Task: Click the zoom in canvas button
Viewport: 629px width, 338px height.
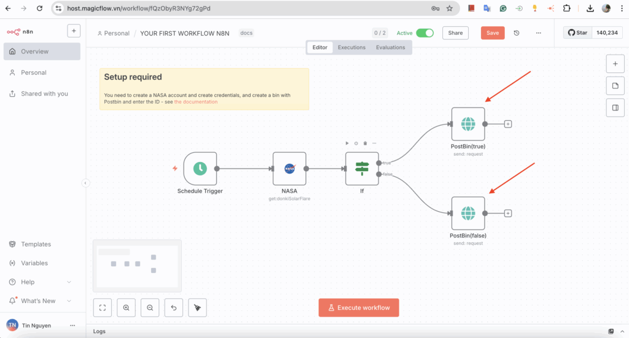Action: [126, 307]
